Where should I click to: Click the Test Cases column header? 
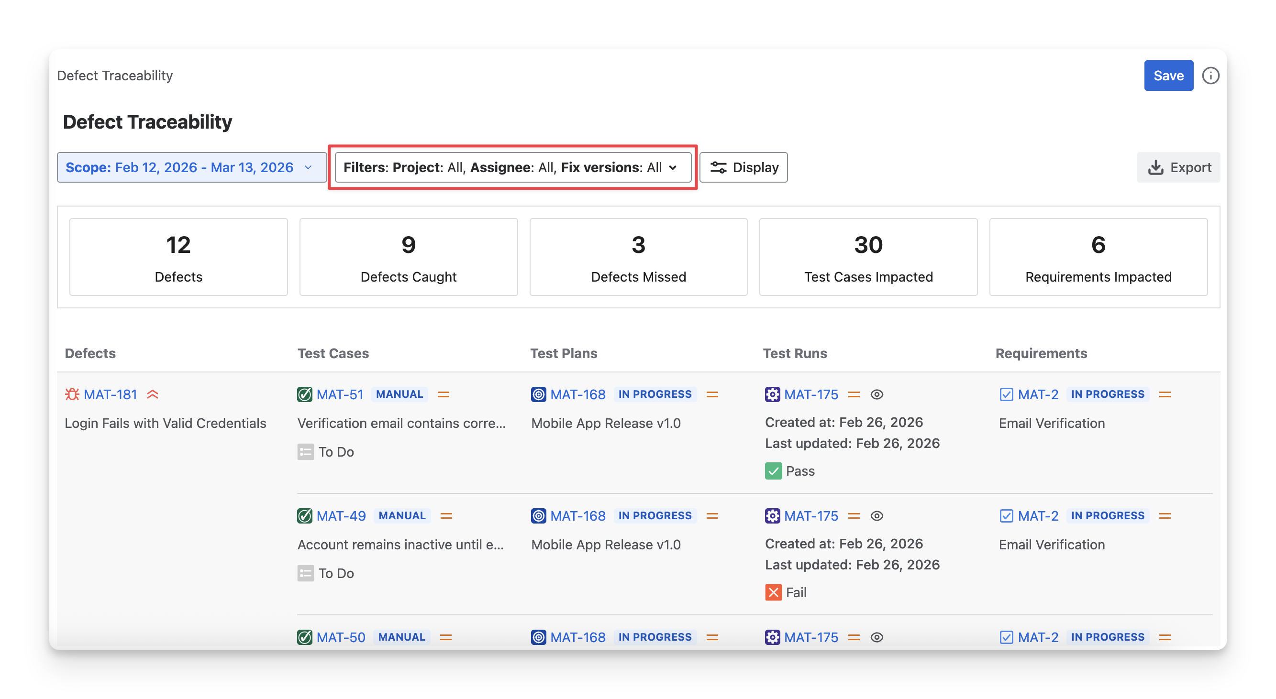tap(333, 353)
